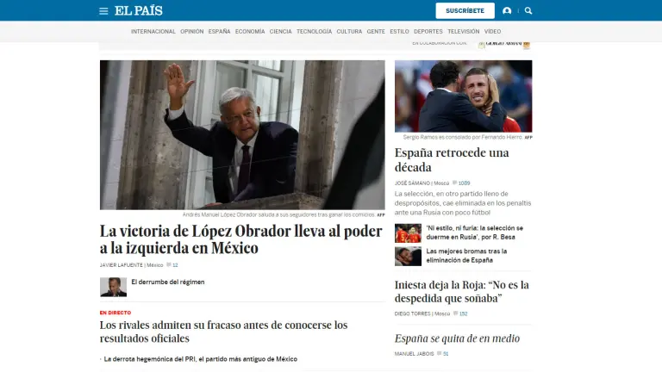
Task: Open the Deportes section
Action: click(428, 32)
